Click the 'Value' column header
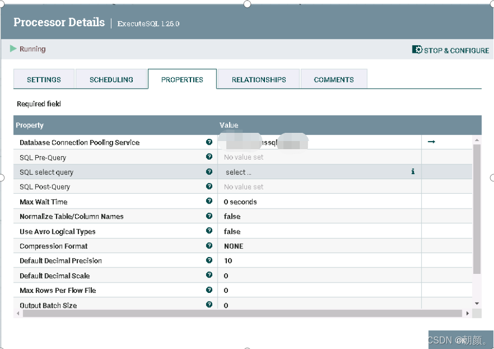The height and width of the screenshot is (349, 494). point(229,125)
